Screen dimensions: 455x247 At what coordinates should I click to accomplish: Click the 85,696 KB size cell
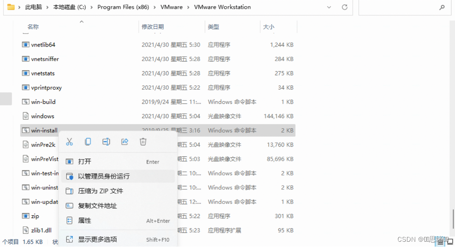point(280,159)
